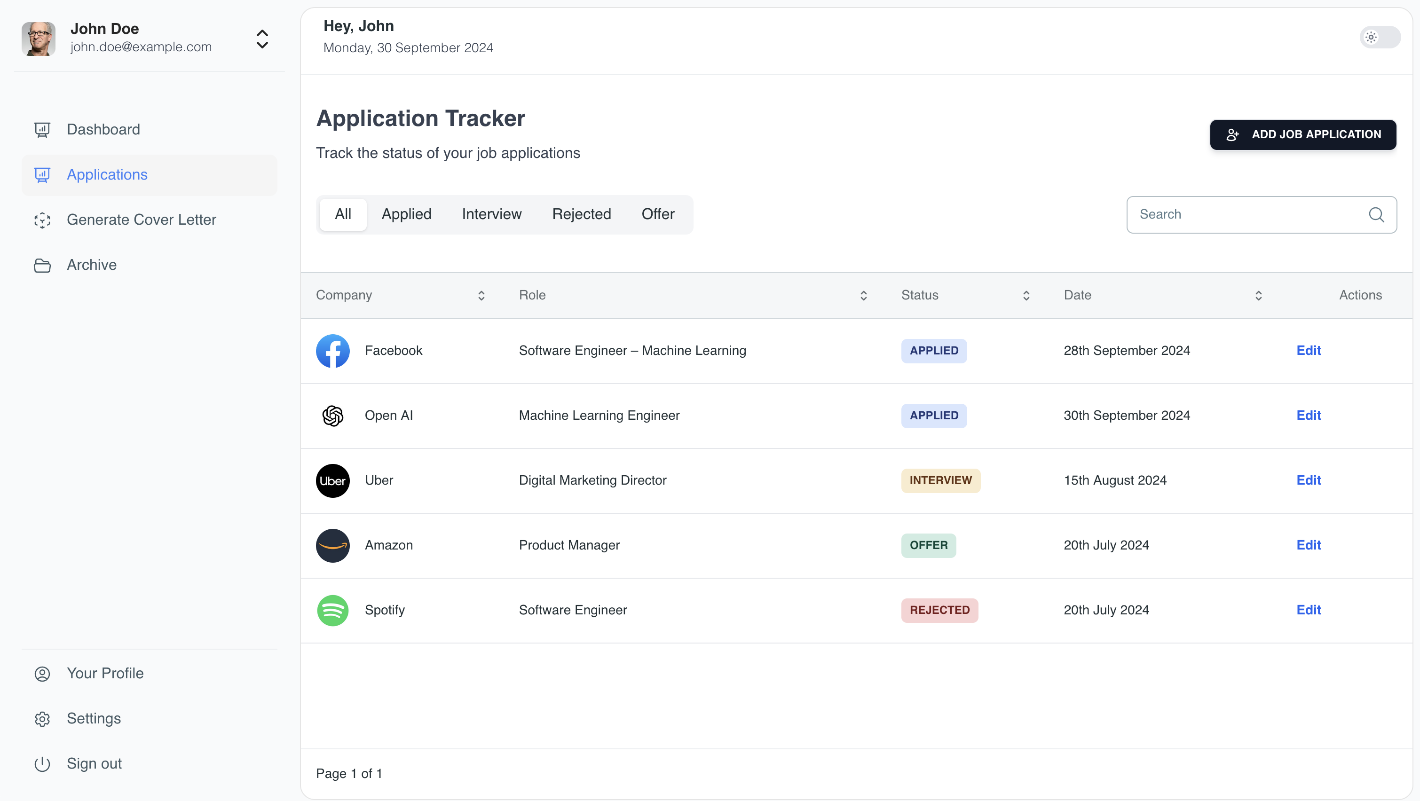
Task: Click the search magnifier icon
Action: 1376,215
